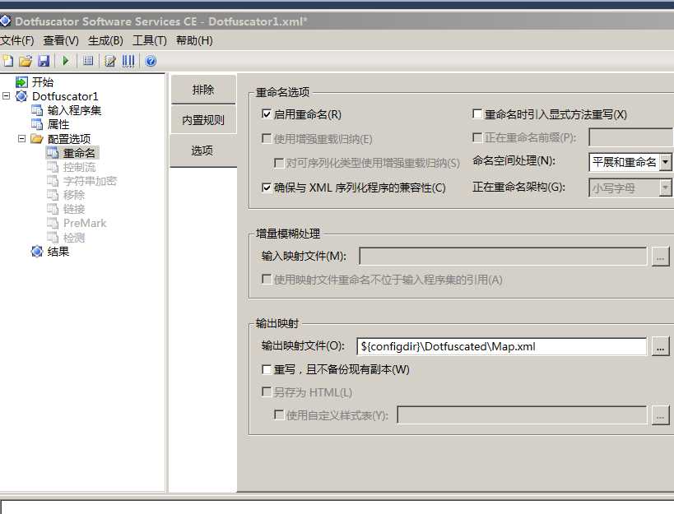
Task: Switch to the 内置规则 tab
Action: tap(203, 120)
